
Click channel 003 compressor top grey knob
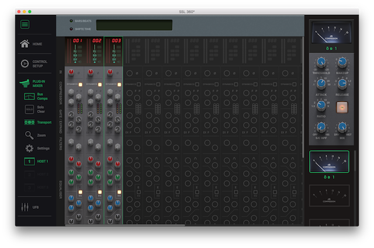tap(110, 92)
